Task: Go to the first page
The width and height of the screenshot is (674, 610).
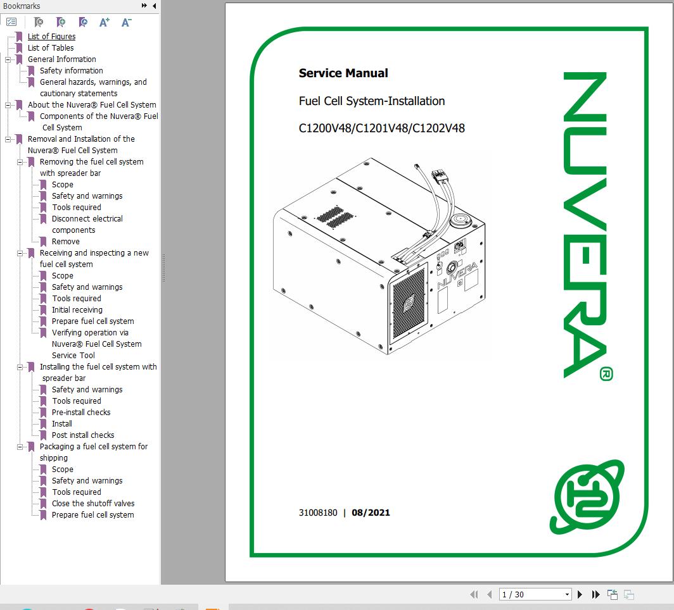Action: [474, 595]
